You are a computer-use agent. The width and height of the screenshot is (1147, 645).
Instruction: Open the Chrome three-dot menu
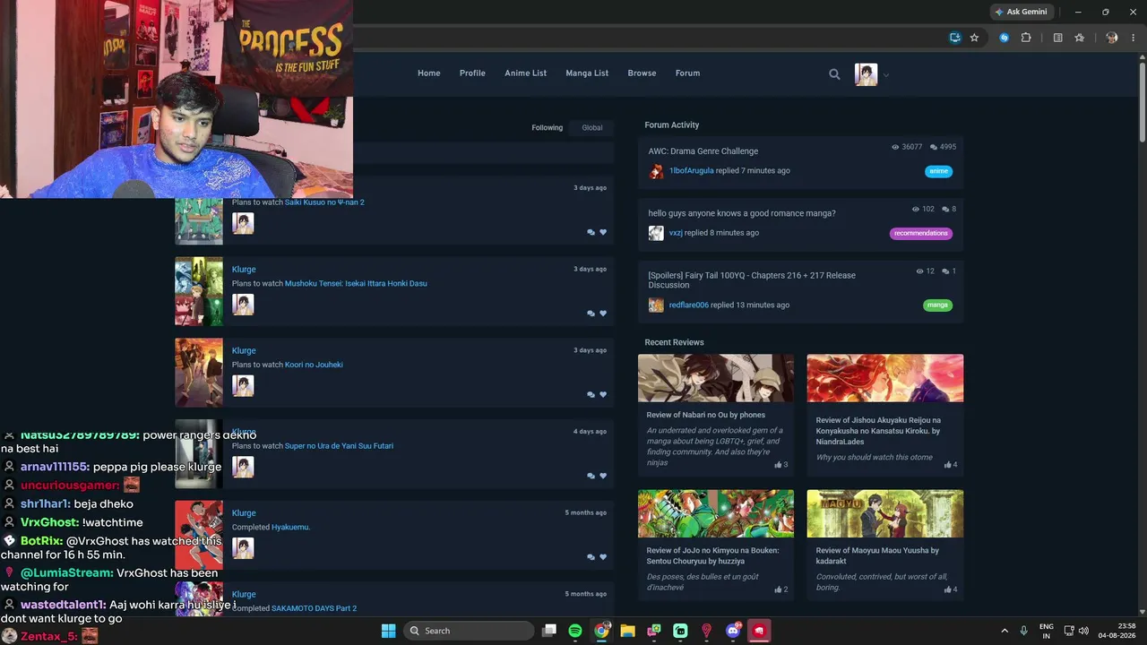1134,38
